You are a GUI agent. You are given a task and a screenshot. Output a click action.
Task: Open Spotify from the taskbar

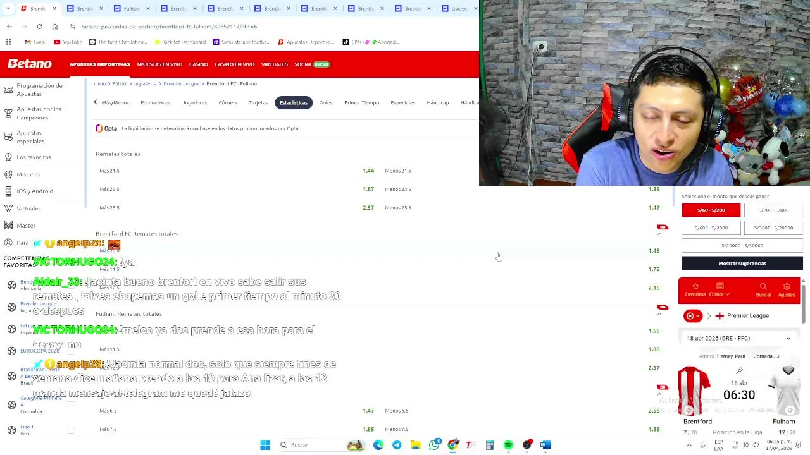[x=508, y=446]
